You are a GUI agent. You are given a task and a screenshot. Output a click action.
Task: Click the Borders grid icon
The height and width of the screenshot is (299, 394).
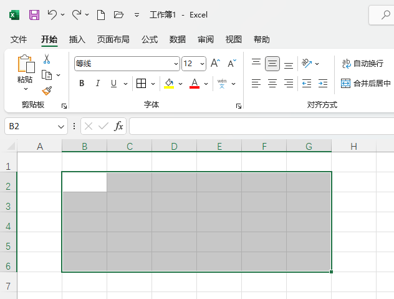click(x=141, y=83)
